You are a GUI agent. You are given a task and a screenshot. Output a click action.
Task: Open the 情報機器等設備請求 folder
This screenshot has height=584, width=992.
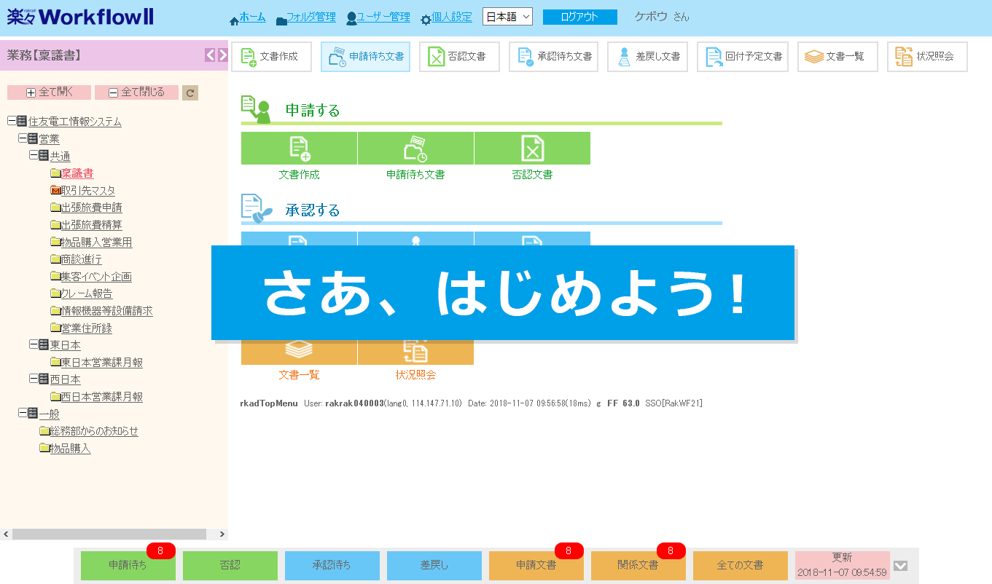tap(106, 311)
